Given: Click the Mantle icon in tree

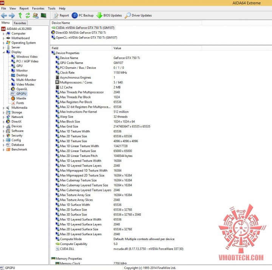Looking at the screenshot, I should [13, 98].
